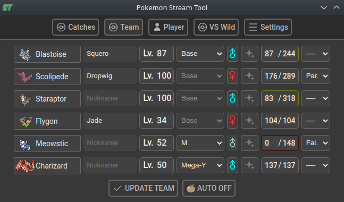The height and width of the screenshot is (202, 344).
Task: Click Charizard's sprite icon
Action: tap(25, 166)
